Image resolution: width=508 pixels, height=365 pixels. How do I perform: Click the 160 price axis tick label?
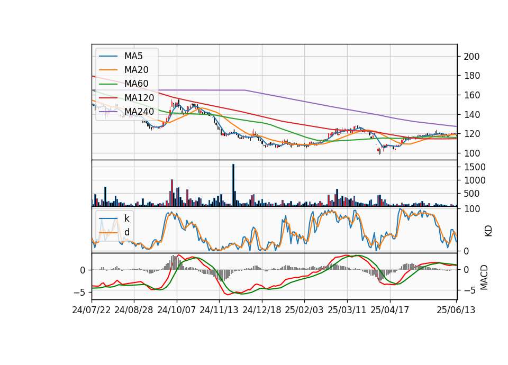coord(471,95)
